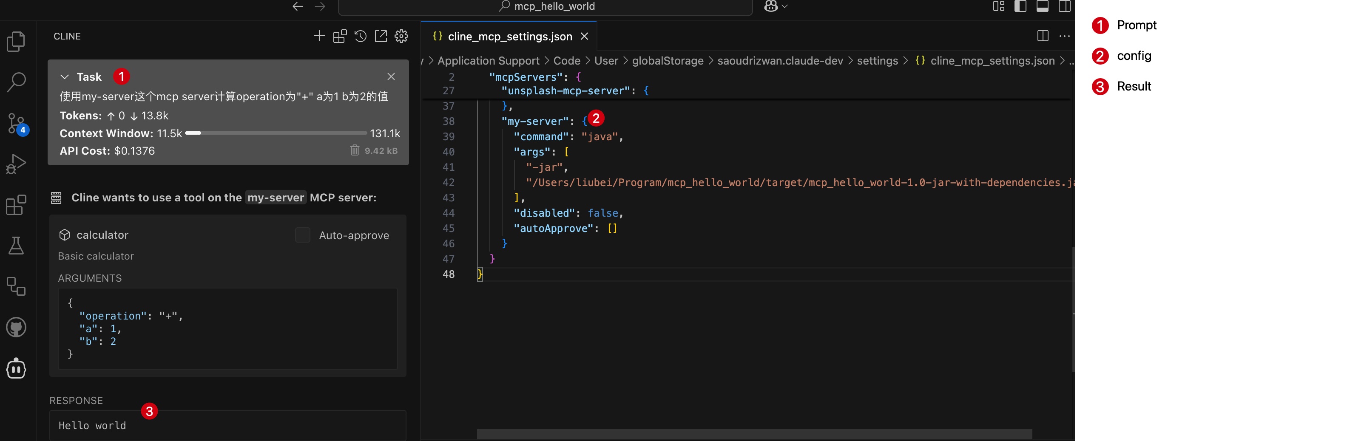Open Cline settings gear icon
The width and height of the screenshot is (1347, 441).
tap(401, 36)
